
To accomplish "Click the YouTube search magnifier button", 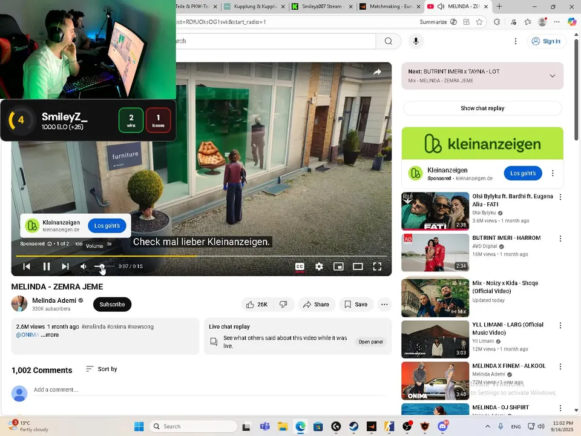I will click(389, 41).
